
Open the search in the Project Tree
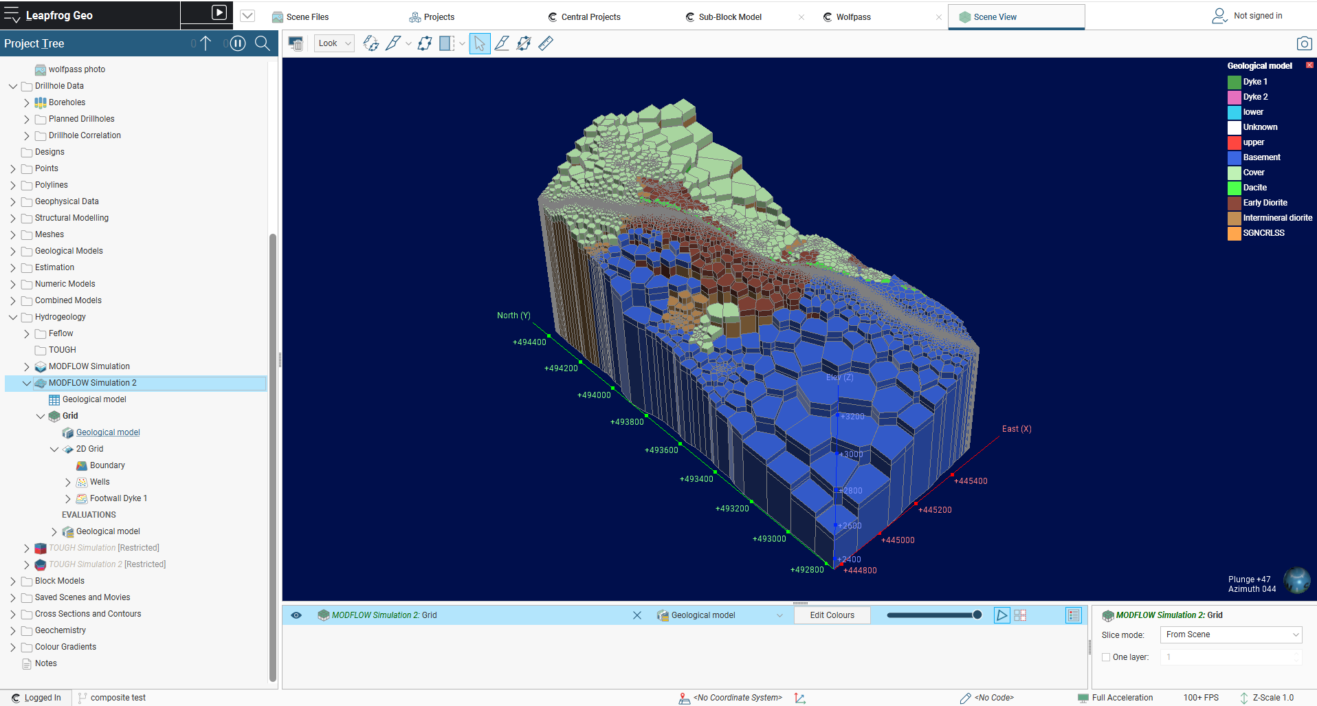pyautogui.click(x=262, y=43)
